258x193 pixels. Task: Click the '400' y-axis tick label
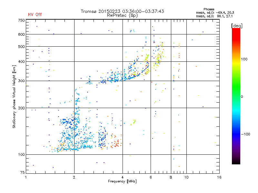click(21, 61)
